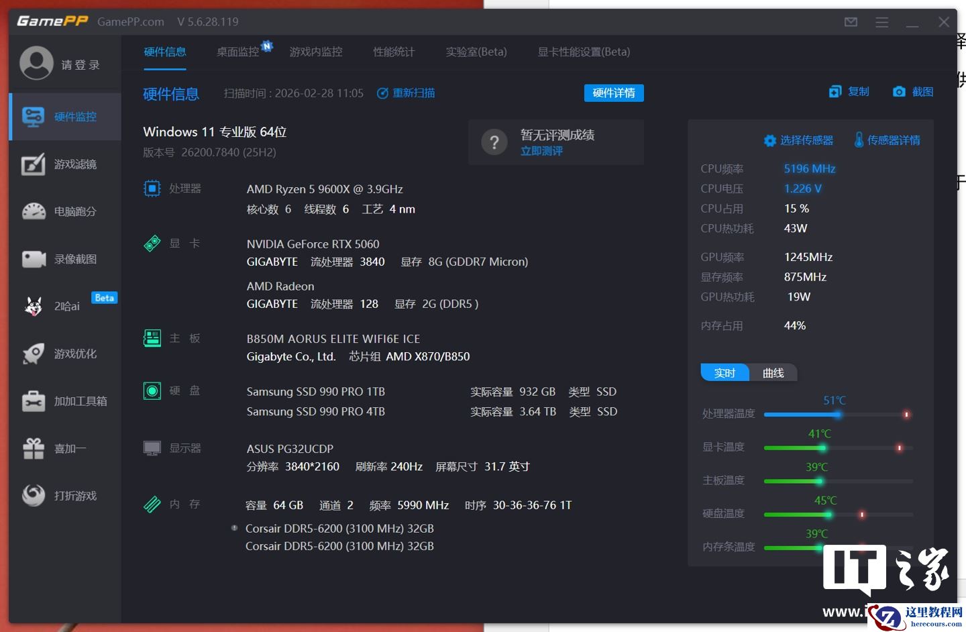Click the thermometer icon beside 传感器详情
This screenshot has height=632, width=966.
click(859, 140)
